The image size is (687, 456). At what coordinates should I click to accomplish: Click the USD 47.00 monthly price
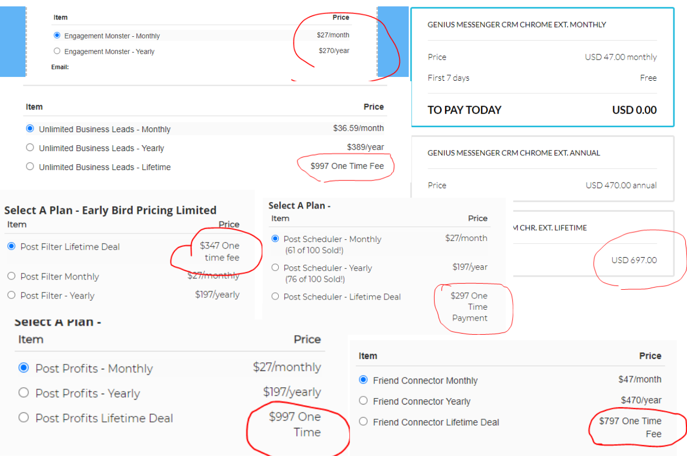coord(621,57)
